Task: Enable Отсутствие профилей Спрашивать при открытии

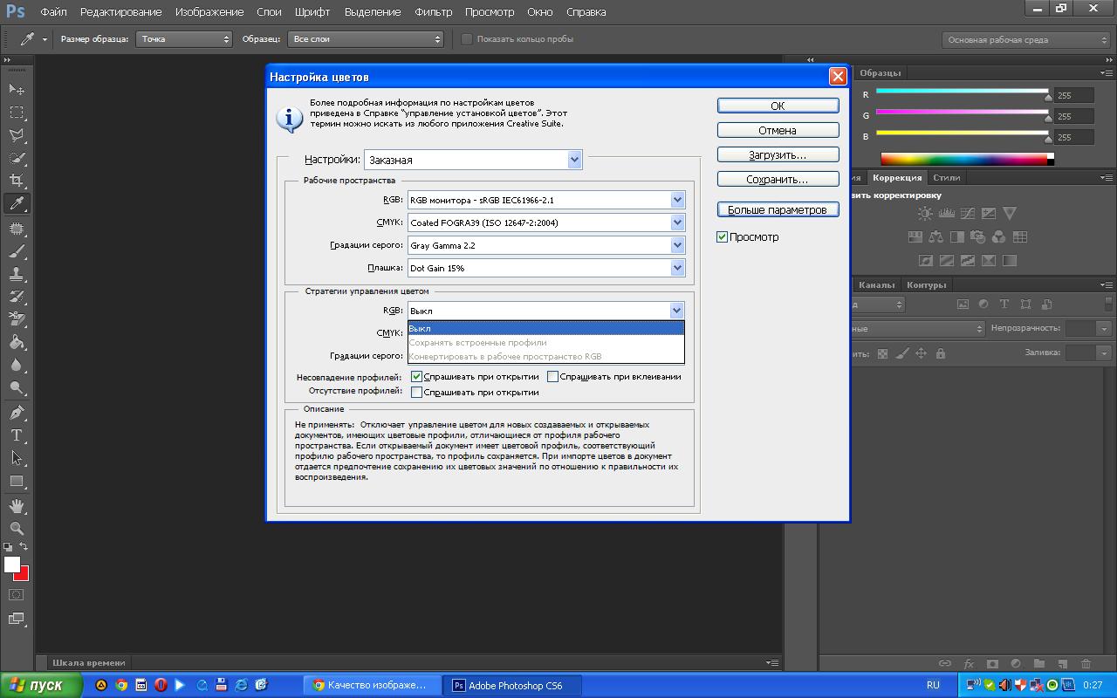Action: [x=417, y=393]
